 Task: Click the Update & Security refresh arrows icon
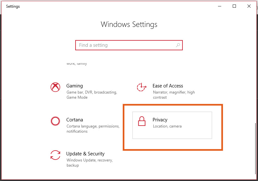pyautogui.click(x=55, y=155)
